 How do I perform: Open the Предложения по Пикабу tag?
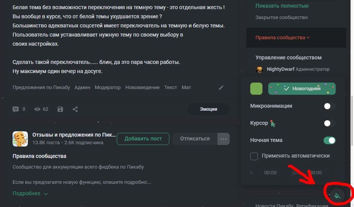tap(41, 88)
